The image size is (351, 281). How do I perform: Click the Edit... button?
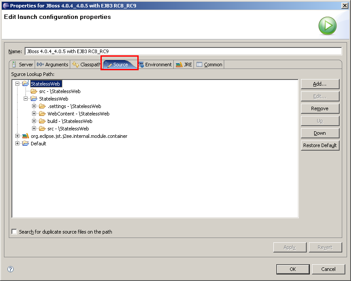click(320, 96)
